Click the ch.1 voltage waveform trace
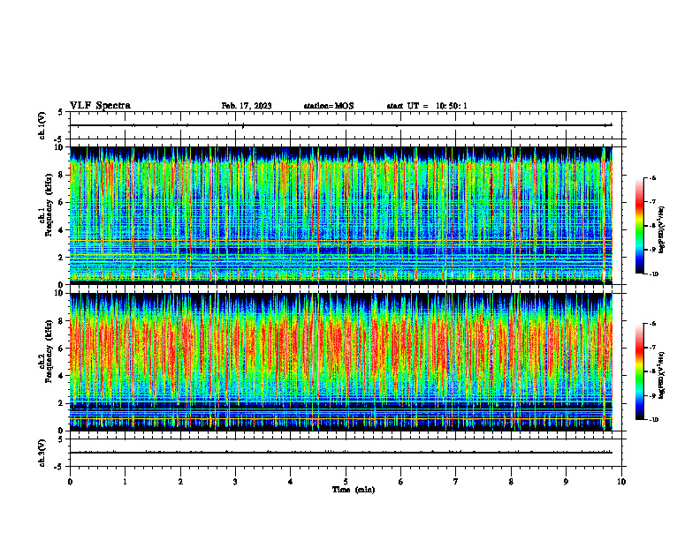This screenshot has height=540, width=700. (341, 125)
